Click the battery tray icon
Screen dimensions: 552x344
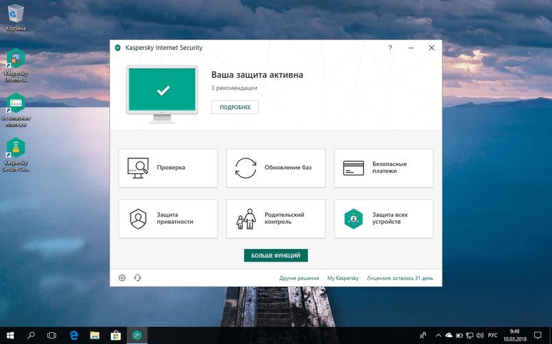(460, 336)
